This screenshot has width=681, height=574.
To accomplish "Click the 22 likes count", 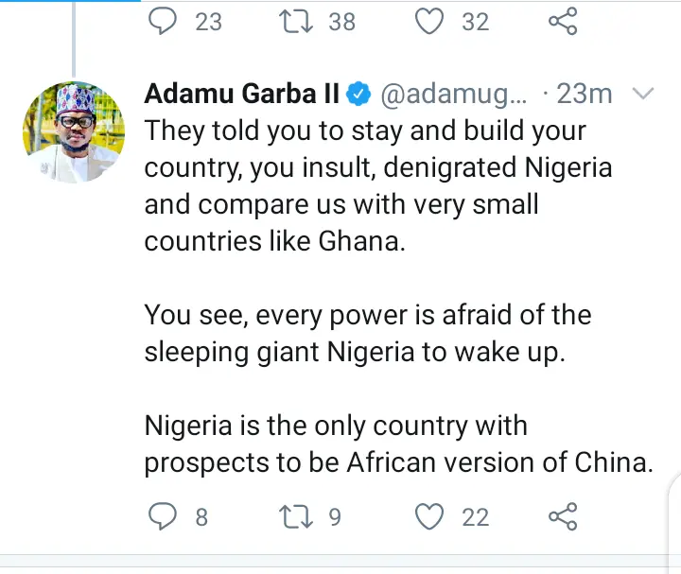I will click(x=476, y=517).
